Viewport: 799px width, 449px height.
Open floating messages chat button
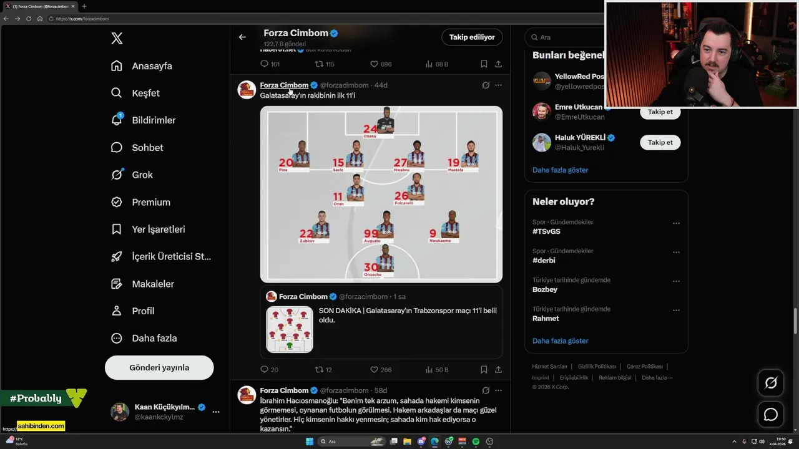click(771, 414)
